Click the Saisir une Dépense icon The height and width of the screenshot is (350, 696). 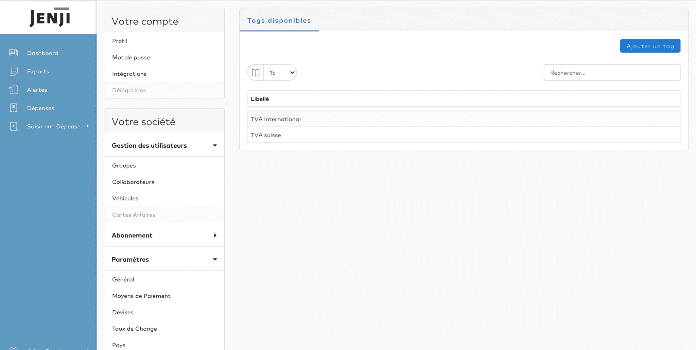coord(14,126)
